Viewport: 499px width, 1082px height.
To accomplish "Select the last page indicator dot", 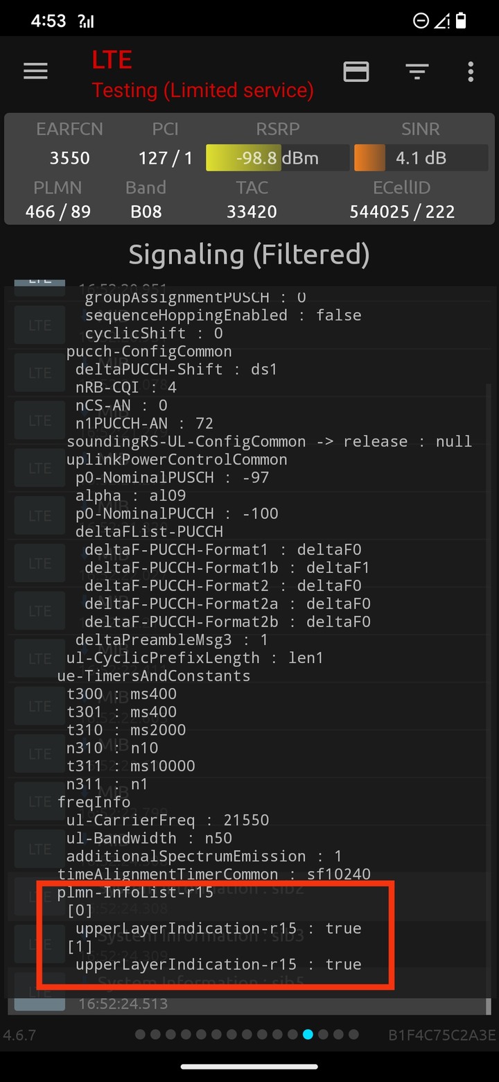I will pos(353,1034).
